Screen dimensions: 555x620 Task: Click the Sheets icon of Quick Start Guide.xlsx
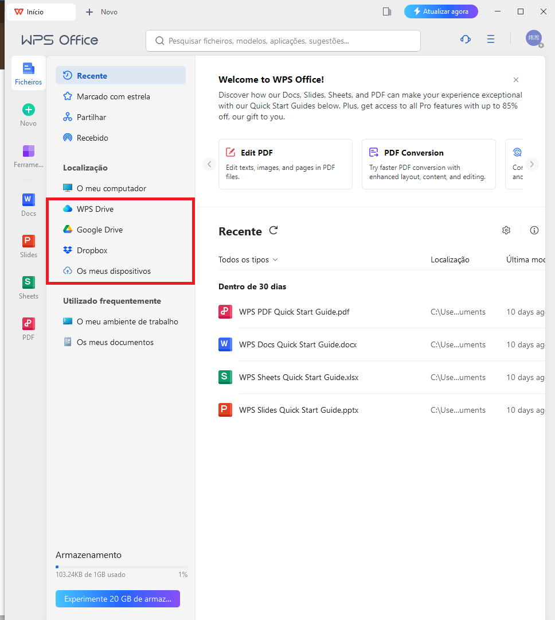[x=225, y=377]
